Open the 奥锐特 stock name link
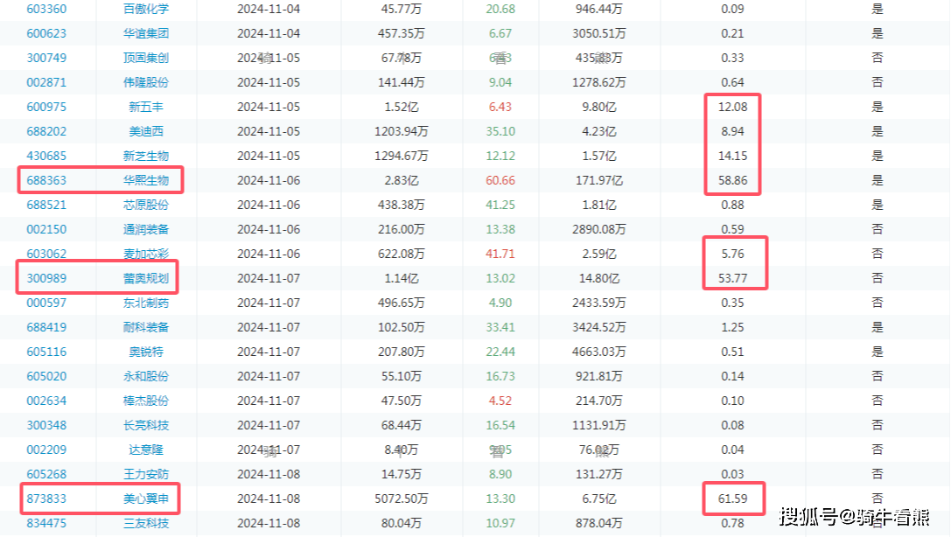This screenshot has width=951, height=537. 145,352
